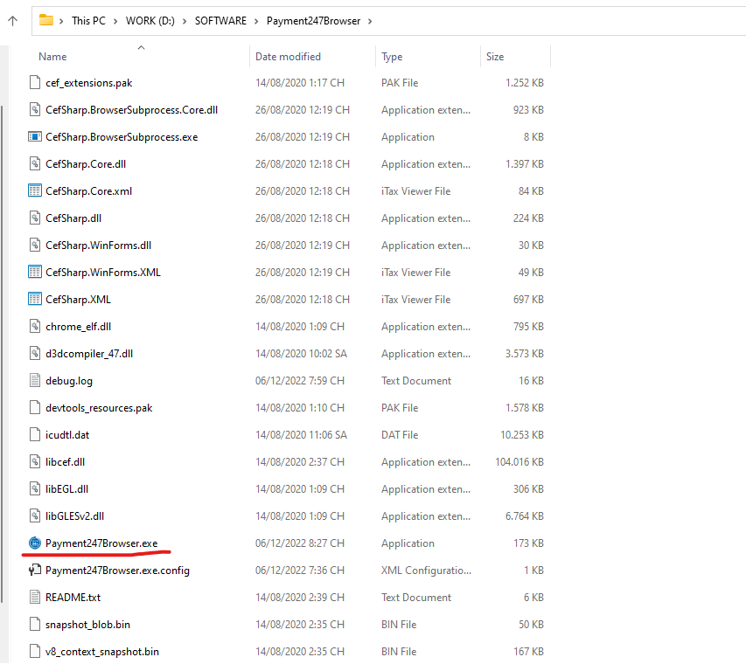Sort files by Size column

pyautogui.click(x=495, y=57)
